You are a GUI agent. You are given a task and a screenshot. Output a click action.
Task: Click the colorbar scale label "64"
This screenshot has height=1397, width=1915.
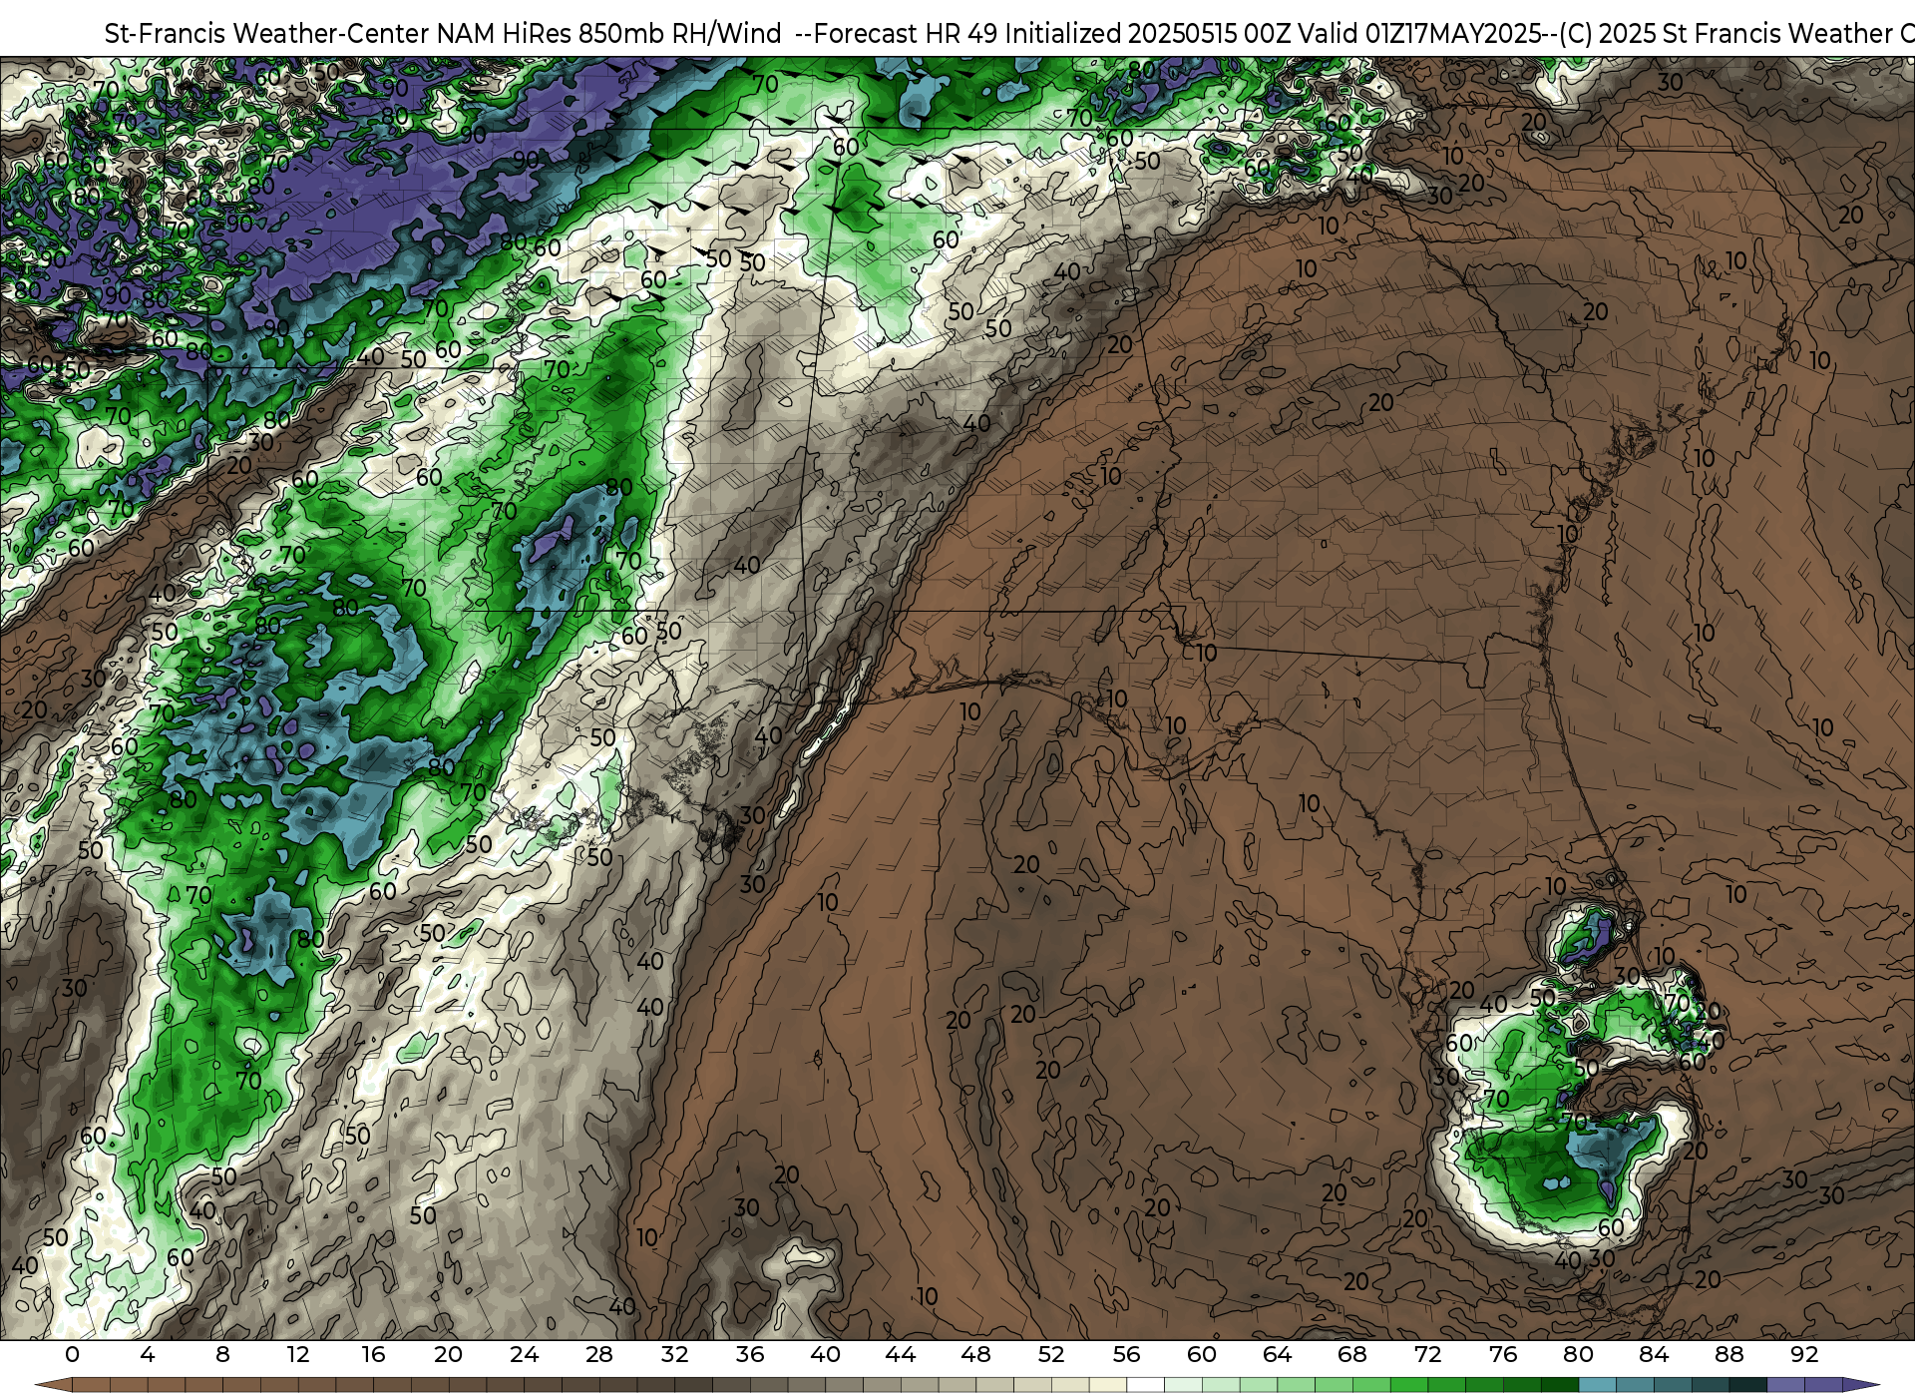[x=1278, y=1354]
